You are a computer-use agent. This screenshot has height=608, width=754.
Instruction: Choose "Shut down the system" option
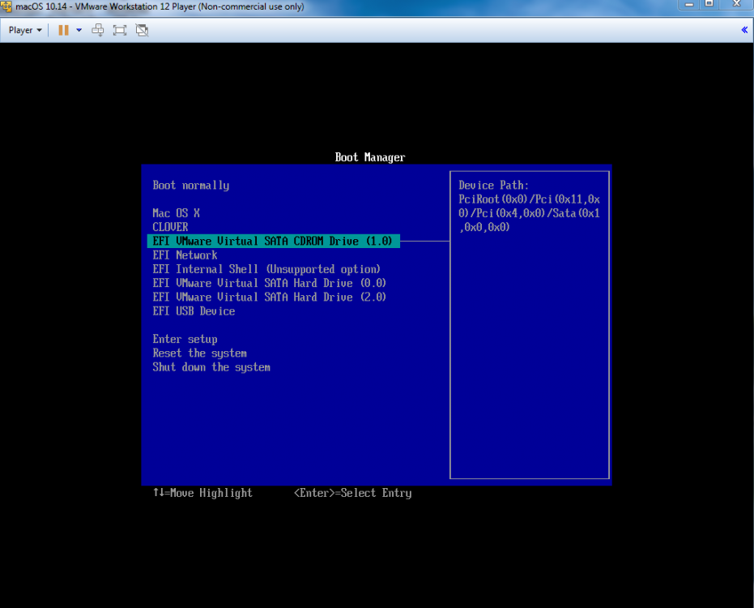[211, 367]
